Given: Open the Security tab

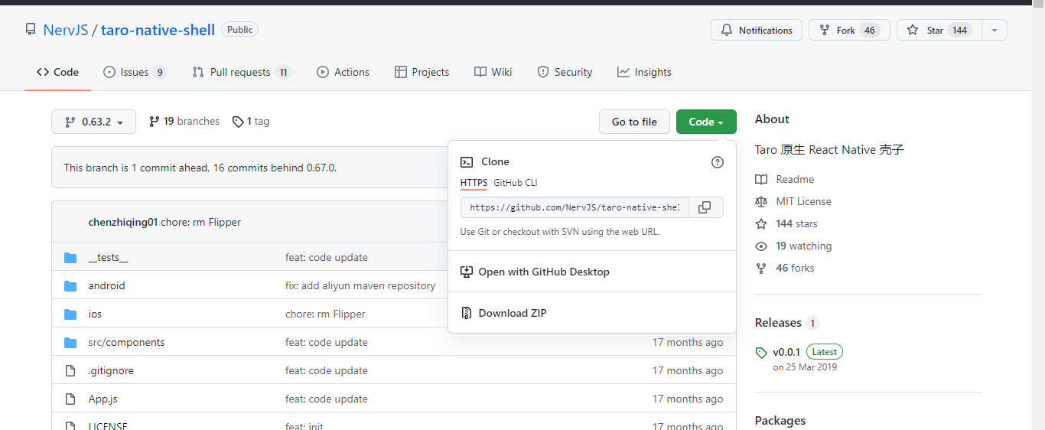Looking at the screenshot, I should point(565,72).
